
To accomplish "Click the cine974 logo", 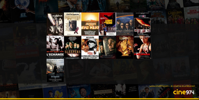I will click(184, 92).
